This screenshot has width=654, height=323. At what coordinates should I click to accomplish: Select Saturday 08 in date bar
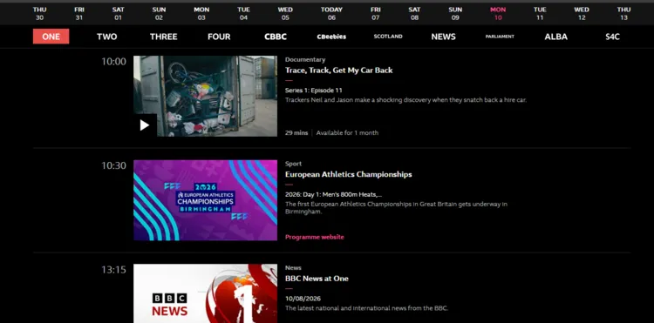(x=414, y=13)
